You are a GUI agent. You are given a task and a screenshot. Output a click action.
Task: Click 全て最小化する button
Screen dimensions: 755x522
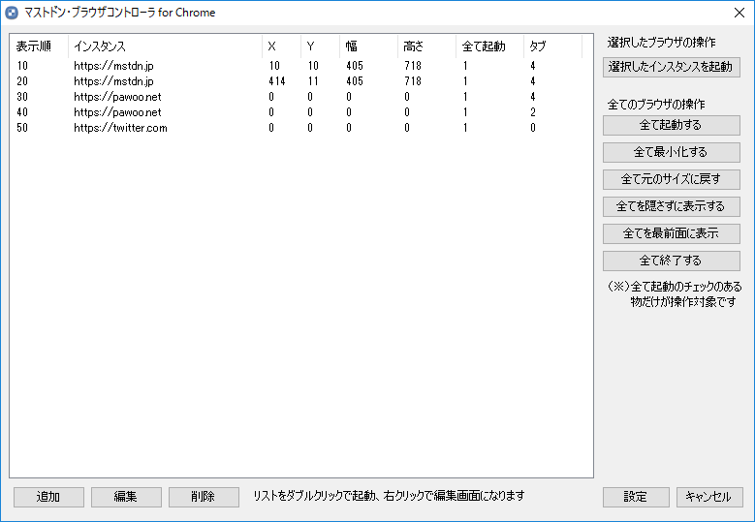point(672,152)
